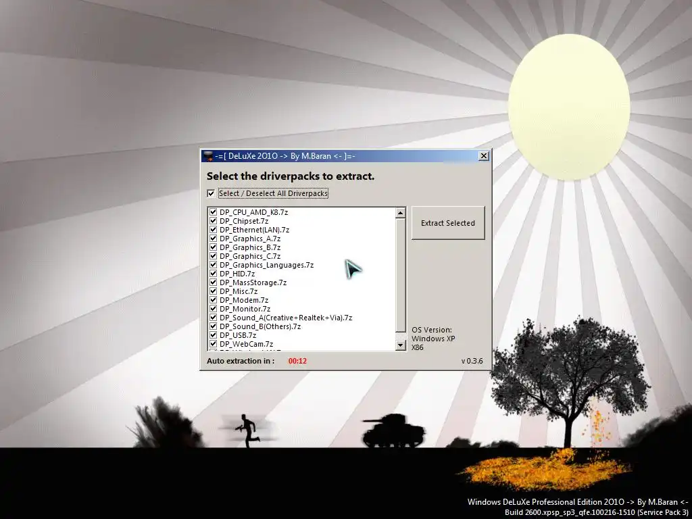Uncheck the DP_Graphics_A.7z checkbox
692x519 pixels.
coord(213,239)
